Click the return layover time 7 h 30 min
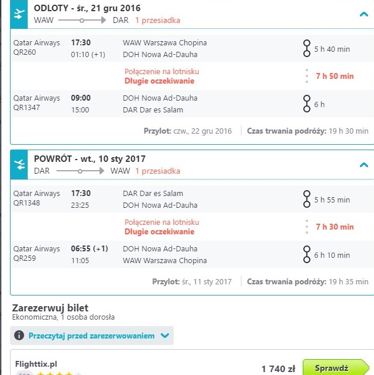Screen dimensions: 374x375 coord(335,227)
